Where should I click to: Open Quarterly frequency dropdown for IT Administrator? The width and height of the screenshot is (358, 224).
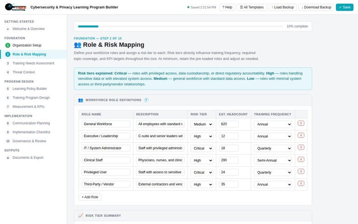pyautogui.click(x=273, y=148)
